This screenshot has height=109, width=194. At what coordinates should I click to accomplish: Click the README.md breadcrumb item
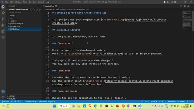(51, 9)
